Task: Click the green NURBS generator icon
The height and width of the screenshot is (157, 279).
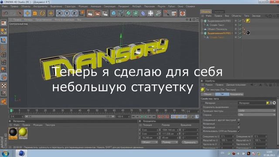Action: tap(128, 13)
